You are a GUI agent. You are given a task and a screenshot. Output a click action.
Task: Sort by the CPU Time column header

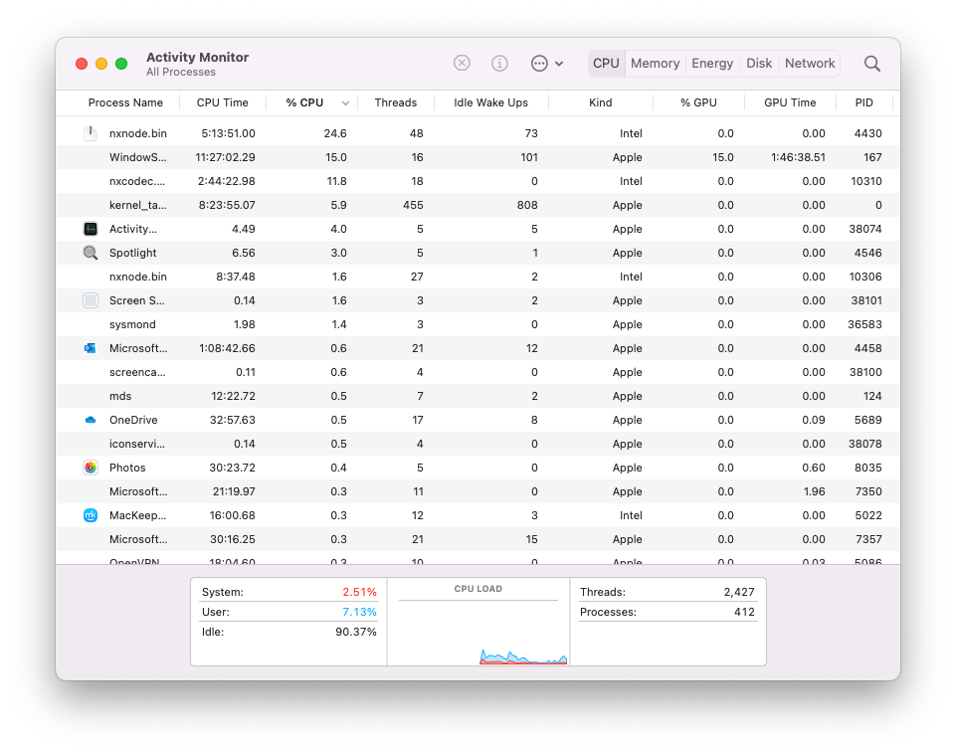221,102
